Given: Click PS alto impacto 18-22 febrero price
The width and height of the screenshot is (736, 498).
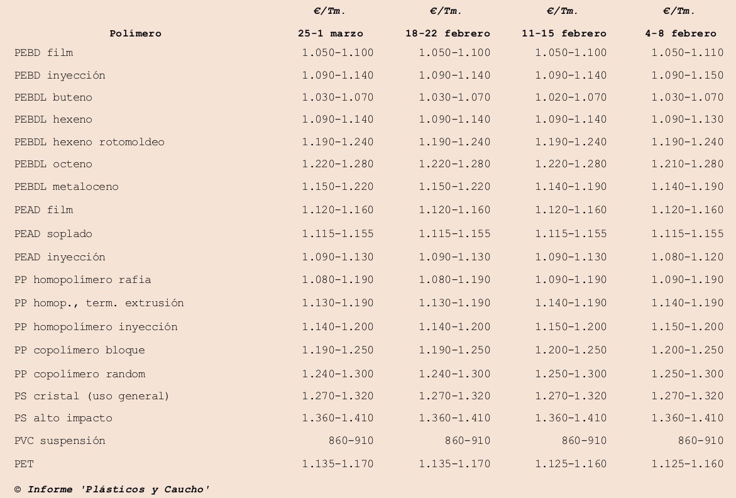Looking at the screenshot, I should tap(454, 418).
